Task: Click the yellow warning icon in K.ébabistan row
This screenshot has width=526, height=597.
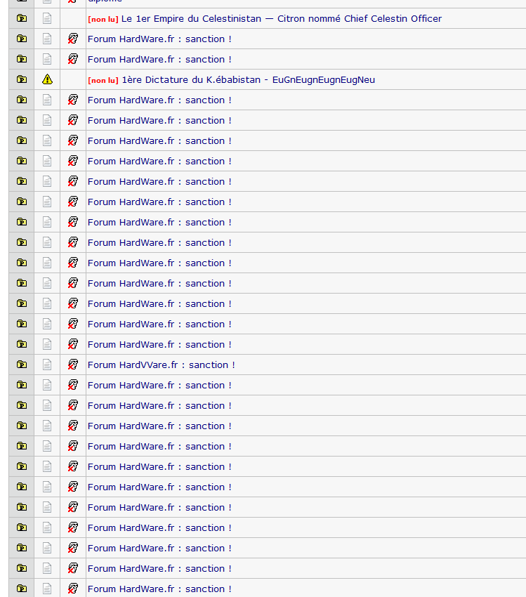Action: pyautogui.click(x=47, y=79)
